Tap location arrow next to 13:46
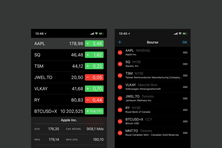The image size is (222, 148). tap(45, 34)
